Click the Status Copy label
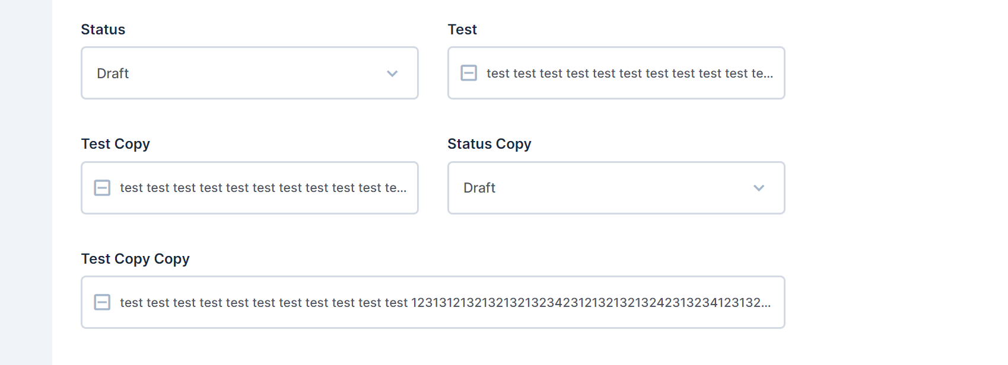The image size is (1008, 365). 489,143
